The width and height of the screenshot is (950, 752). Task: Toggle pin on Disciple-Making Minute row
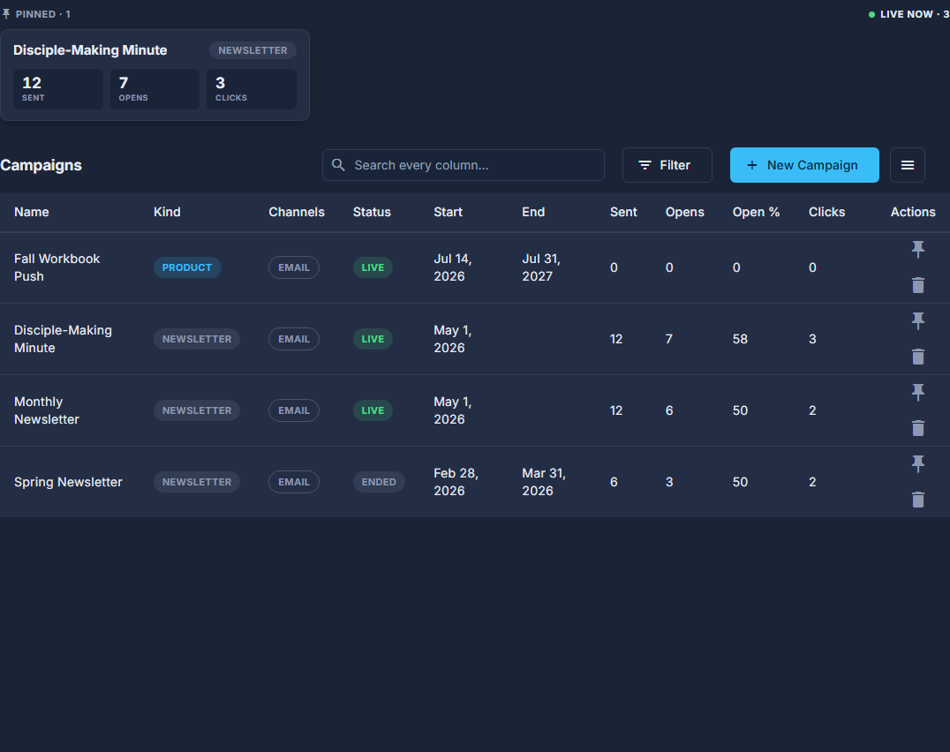pyautogui.click(x=918, y=320)
